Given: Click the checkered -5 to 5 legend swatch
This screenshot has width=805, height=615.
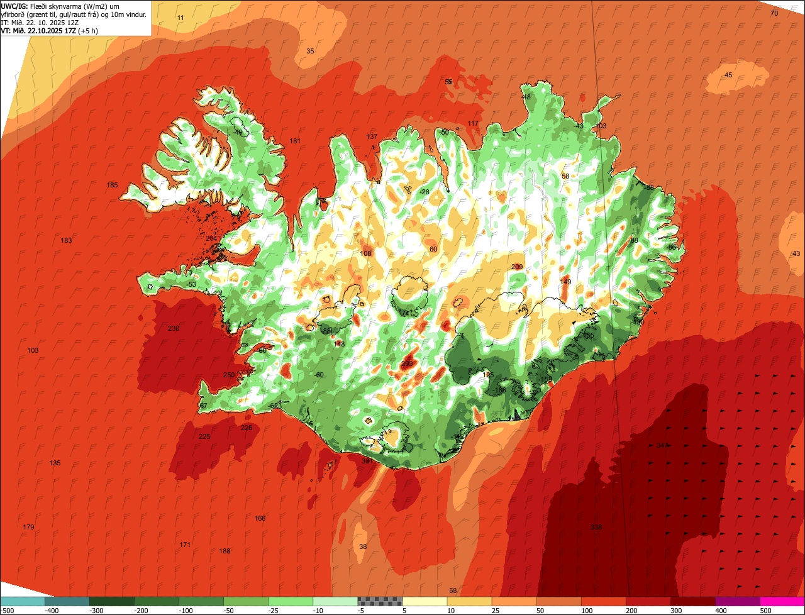Looking at the screenshot, I should coord(380,601).
